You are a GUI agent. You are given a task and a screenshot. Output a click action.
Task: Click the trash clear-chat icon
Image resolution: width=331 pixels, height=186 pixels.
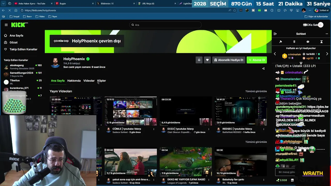294,42
